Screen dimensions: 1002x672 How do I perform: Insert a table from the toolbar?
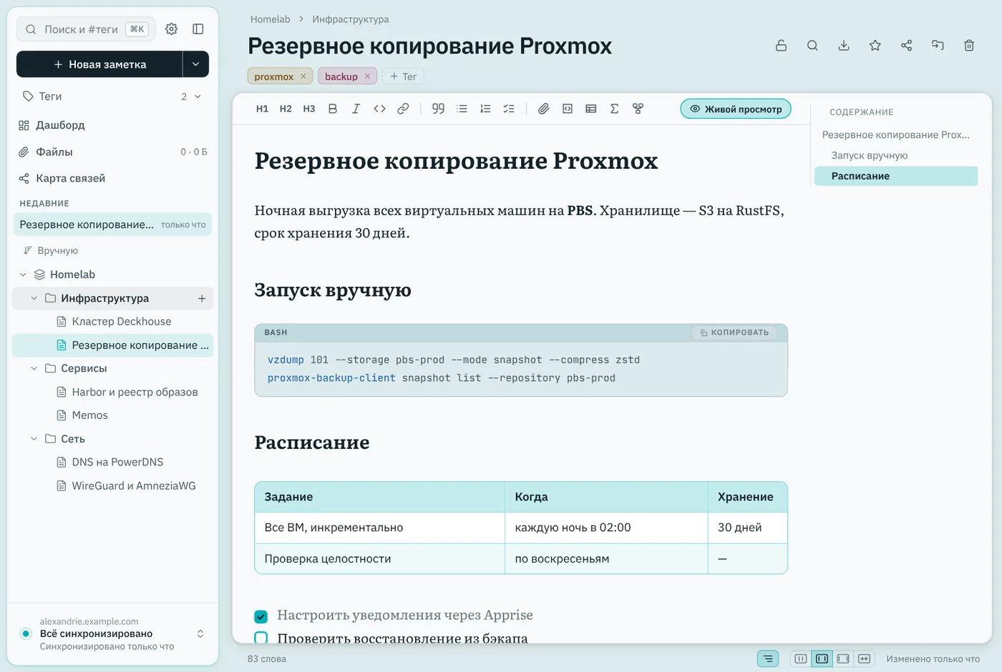591,109
